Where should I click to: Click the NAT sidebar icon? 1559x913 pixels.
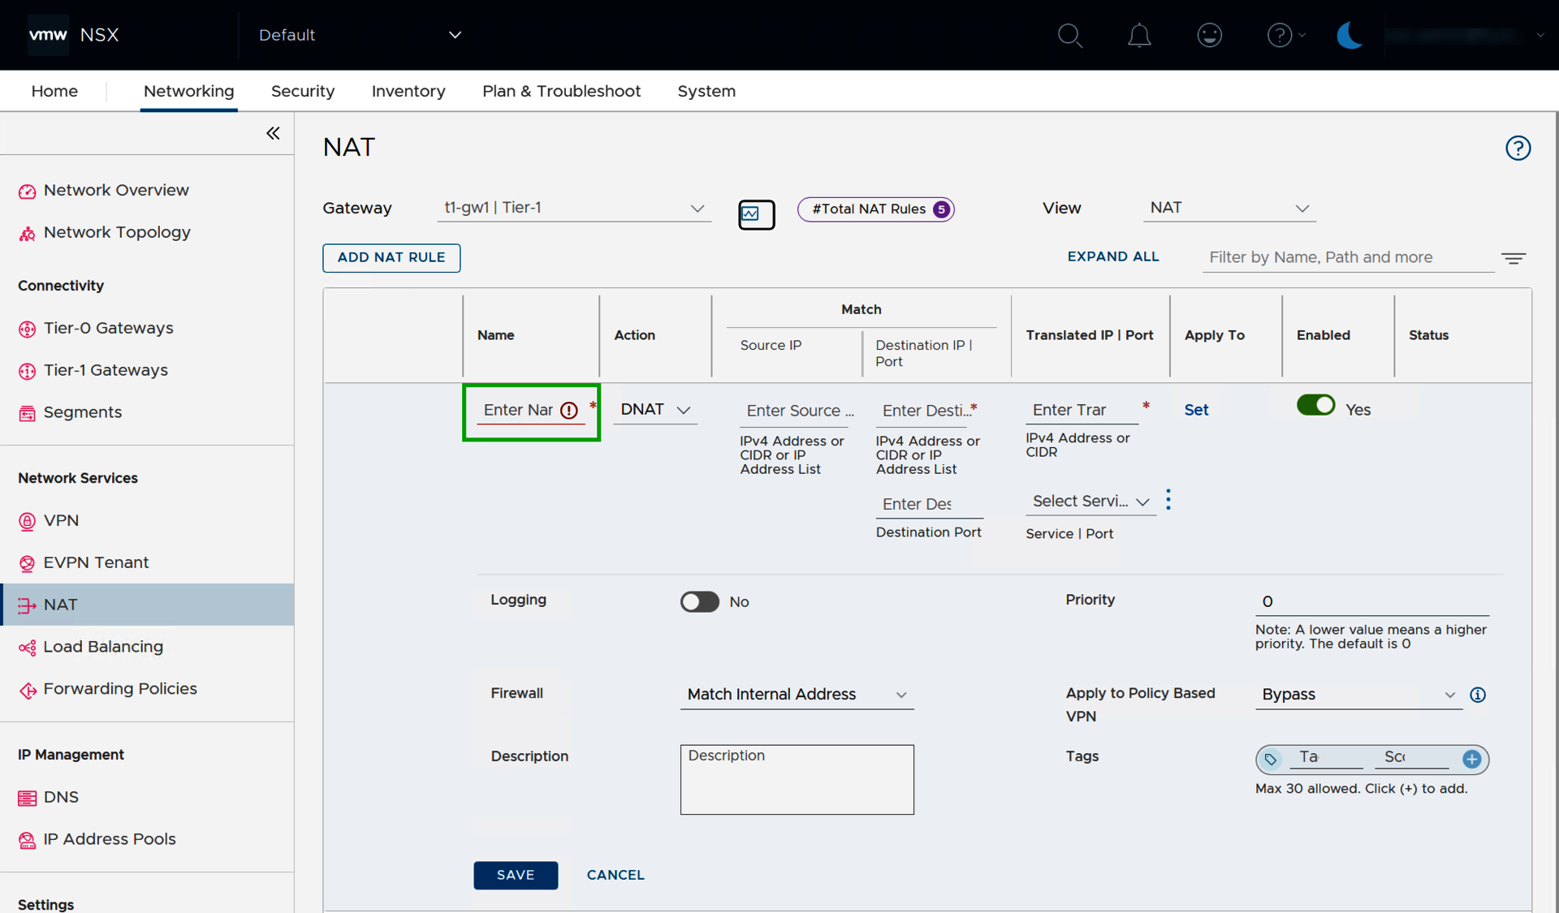(x=27, y=605)
